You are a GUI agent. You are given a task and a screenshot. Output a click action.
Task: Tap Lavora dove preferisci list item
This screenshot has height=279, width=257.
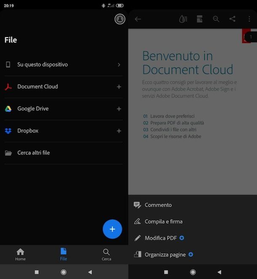169,116
